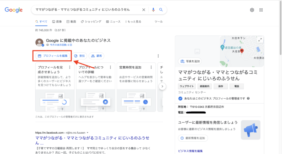
Task: Expand もっと見る search options
Action: (x=133, y=21)
